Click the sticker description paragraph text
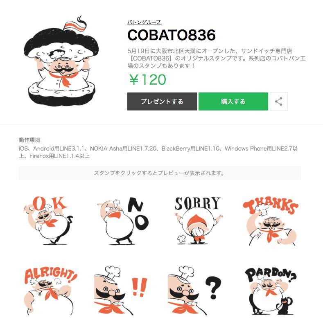 coord(216,58)
